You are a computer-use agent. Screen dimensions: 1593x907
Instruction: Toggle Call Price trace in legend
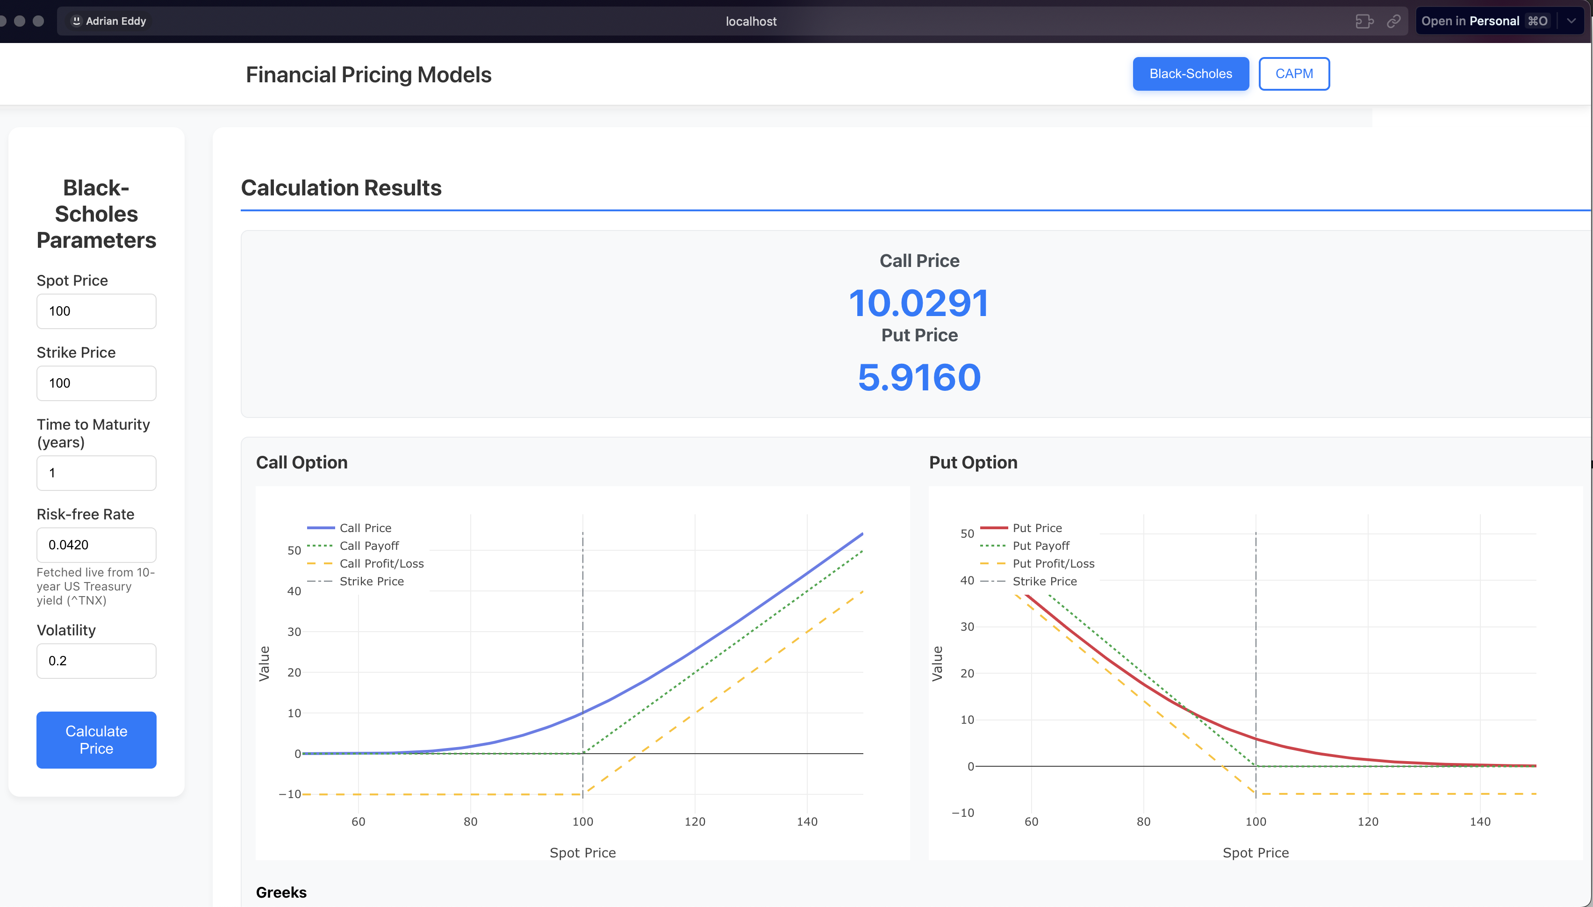(x=365, y=528)
